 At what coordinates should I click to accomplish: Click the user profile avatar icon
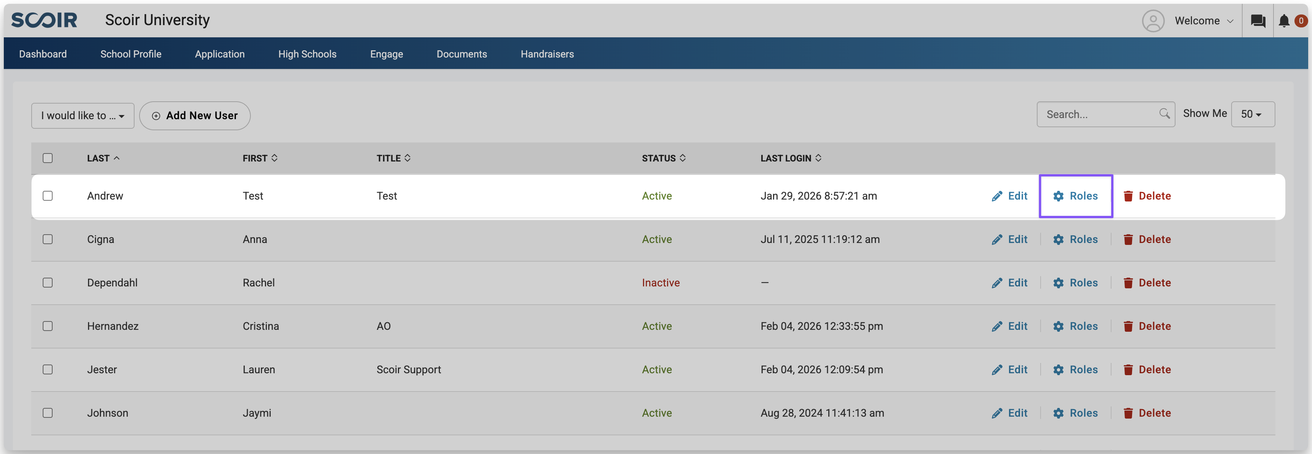click(x=1153, y=21)
